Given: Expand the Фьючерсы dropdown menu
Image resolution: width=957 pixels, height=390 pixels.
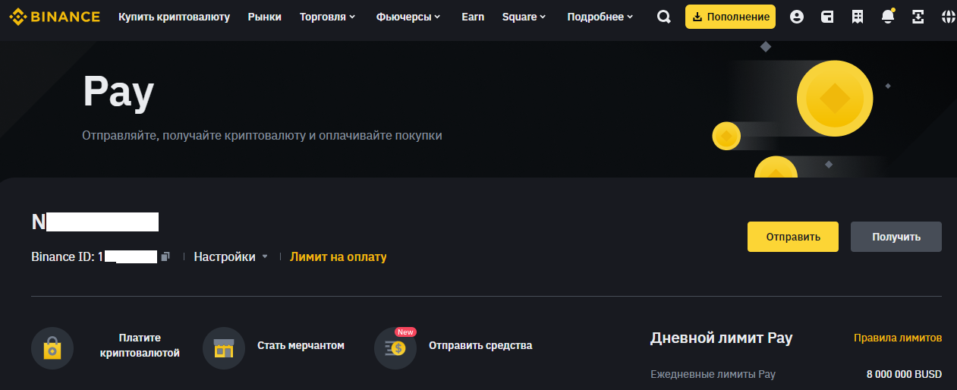Looking at the screenshot, I should point(408,17).
